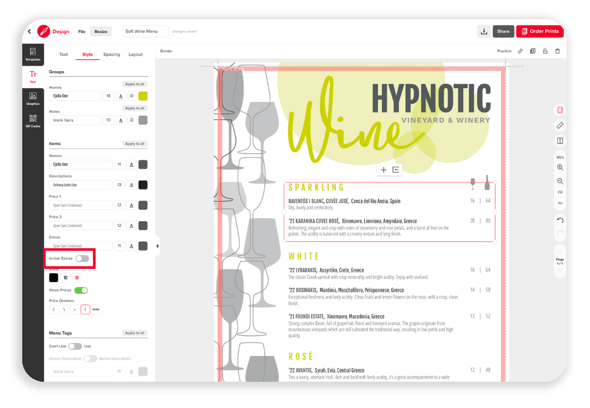
Task: Open text style for Items Descriptions
Action: point(132,185)
